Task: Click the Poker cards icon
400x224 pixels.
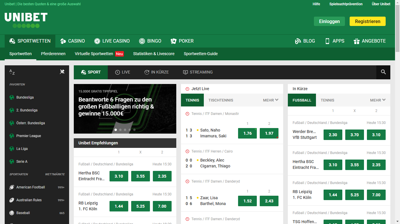Action: pyautogui.click(x=174, y=41)
